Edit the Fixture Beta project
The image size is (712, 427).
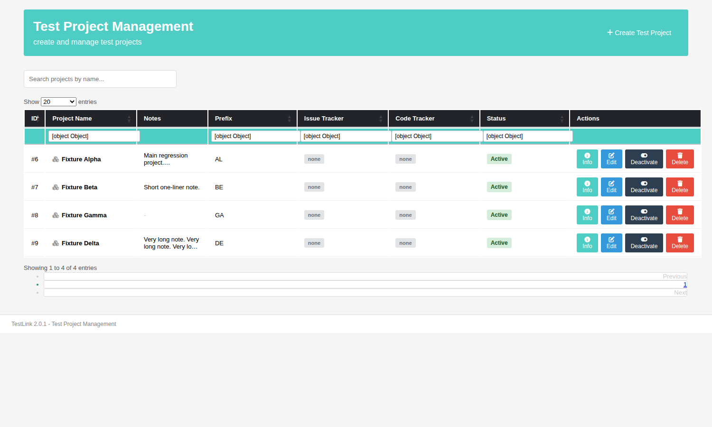click(611, 187)
